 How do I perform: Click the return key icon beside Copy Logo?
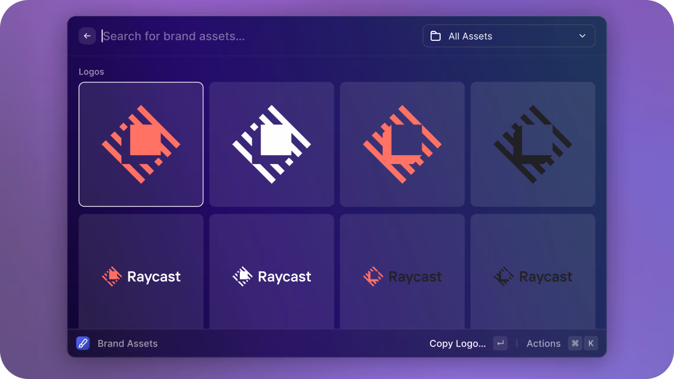point(500,343)
